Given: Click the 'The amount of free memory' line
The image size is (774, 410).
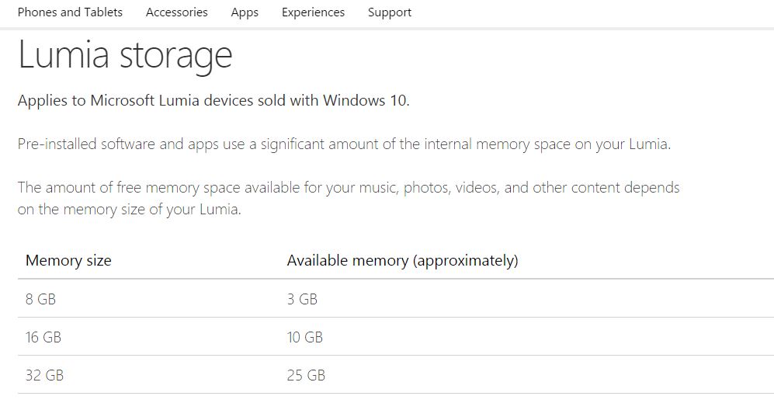Looking at the screenshot, I should click(349, 188).
